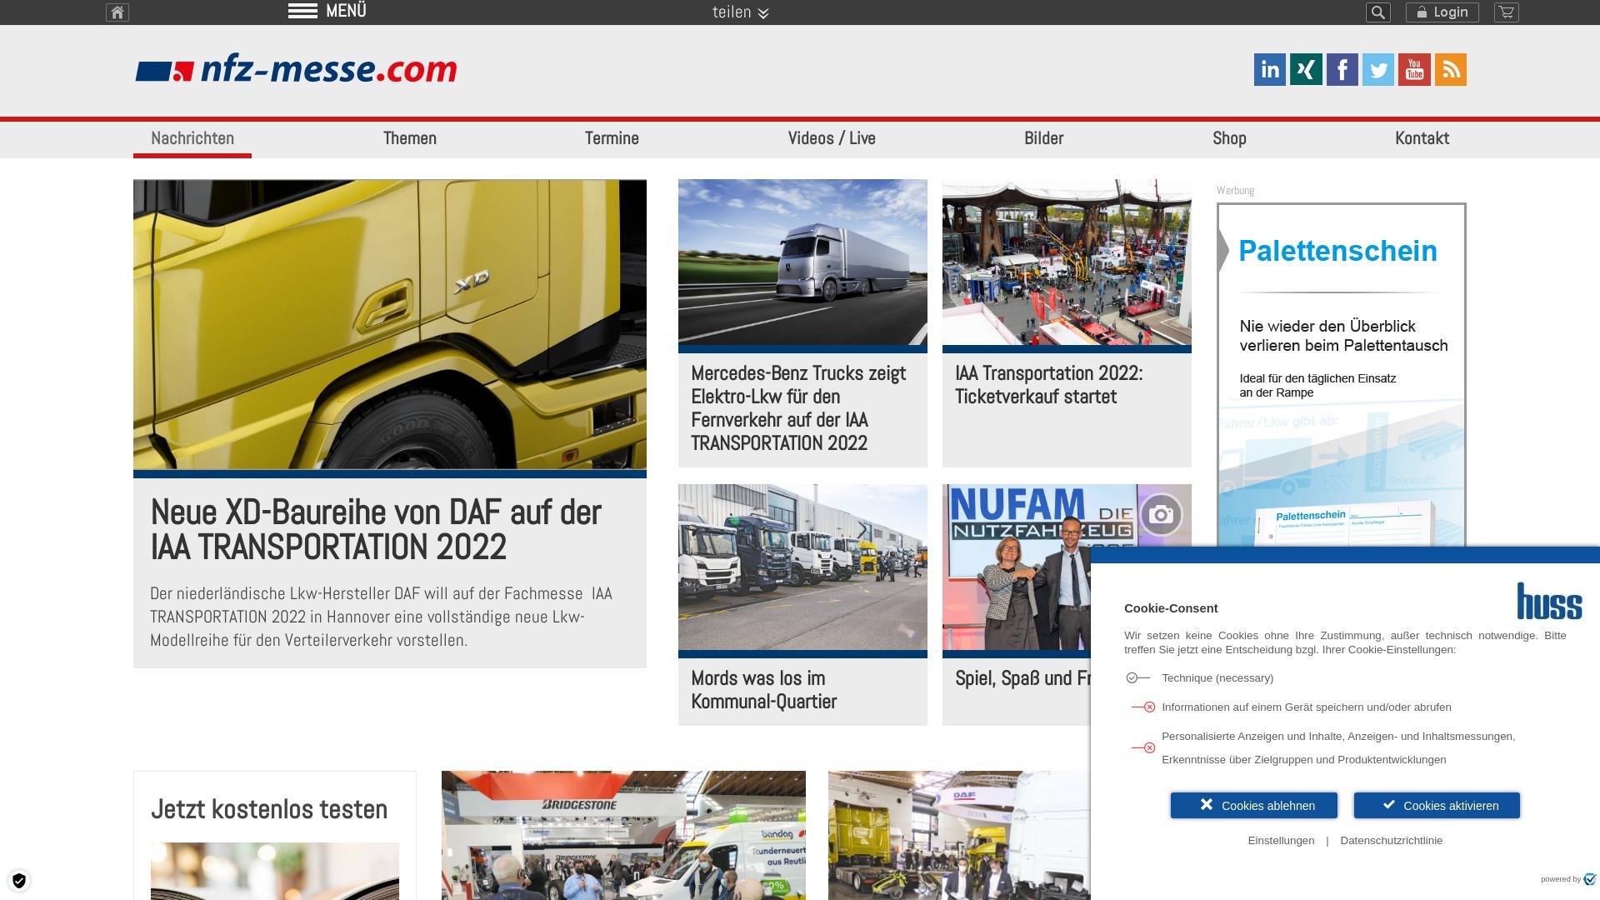
Task: Toggle the Technique (necessary) cookie switch
Action: pyautogui.click(x=1137, y=678)
